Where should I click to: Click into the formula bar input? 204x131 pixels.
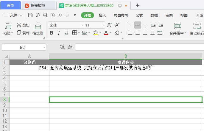pos(139,47)
